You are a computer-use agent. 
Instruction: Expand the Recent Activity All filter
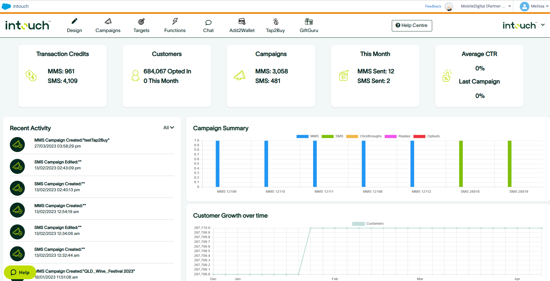coord(168,128)
